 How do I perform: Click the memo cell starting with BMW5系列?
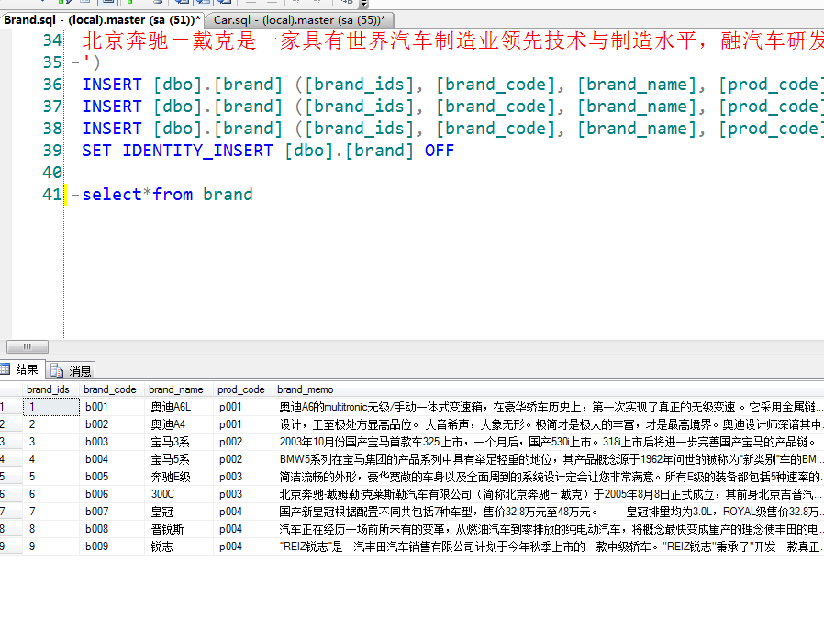(549, 459)
